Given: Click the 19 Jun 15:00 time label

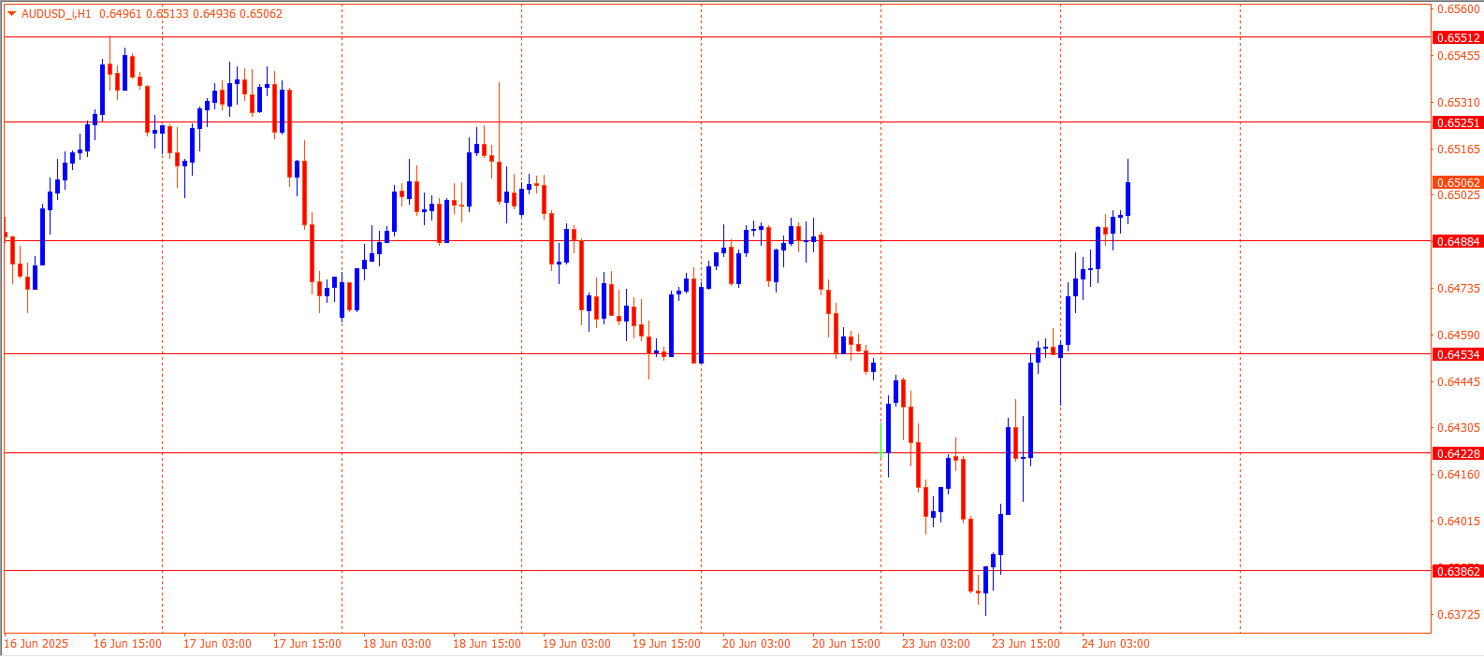Looking at the screenshot, I should click(x=666, y=644).
